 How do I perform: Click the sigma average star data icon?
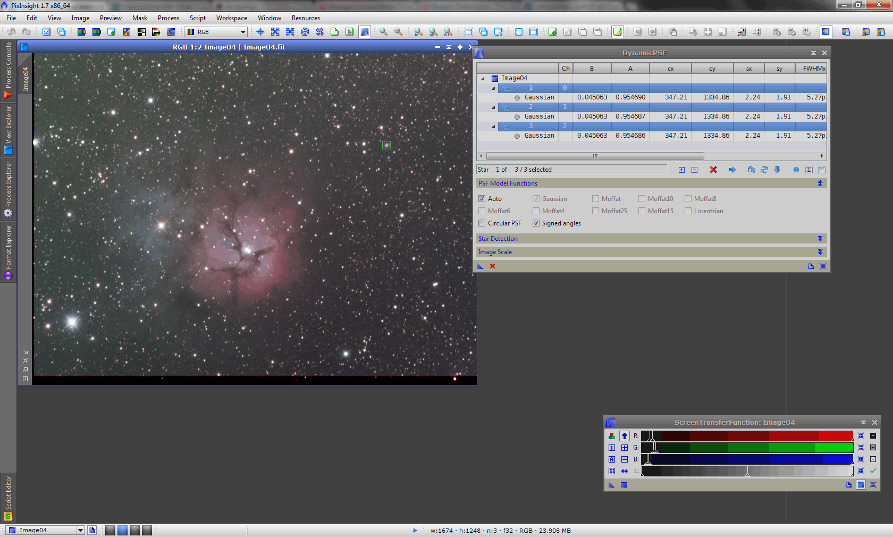(808, 170)
